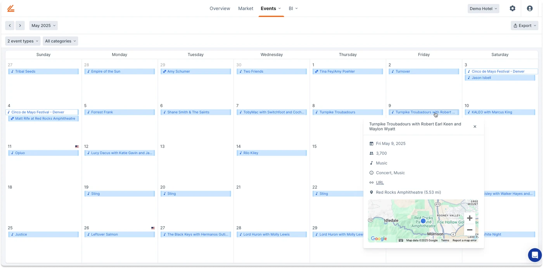Open the Turnover event on May 2
This screenshot has height=268, width=543.
click(x=424, y=72)
